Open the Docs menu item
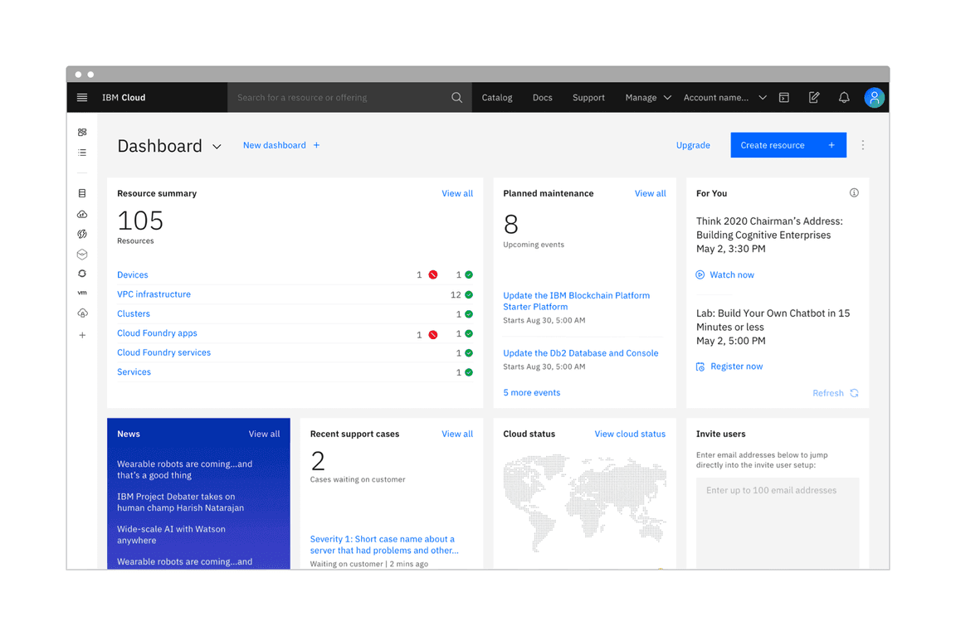This screenshot has height=636, width=956. point(542,97)
